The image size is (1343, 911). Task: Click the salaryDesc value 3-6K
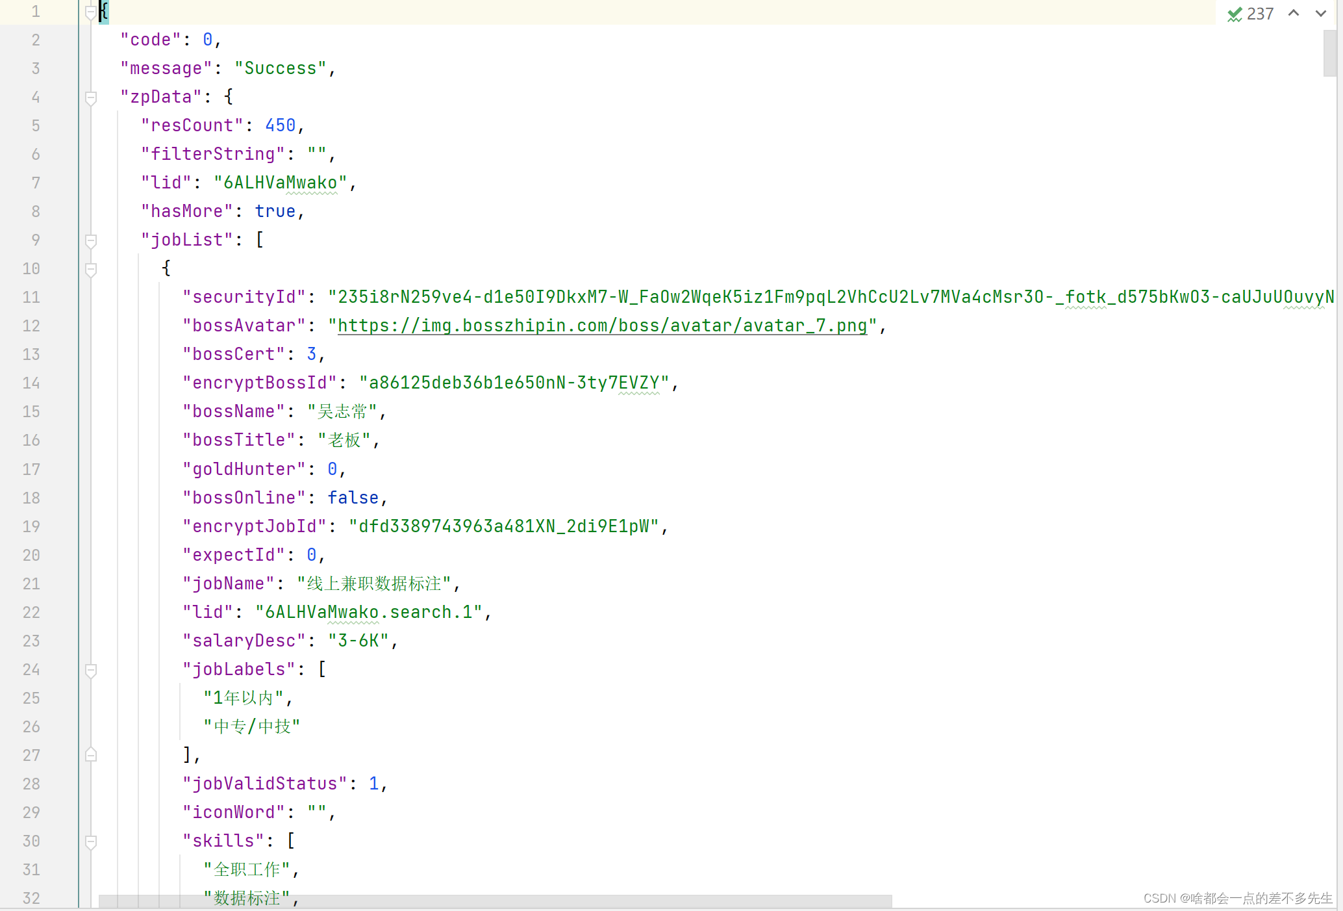[x=360, y=641]
